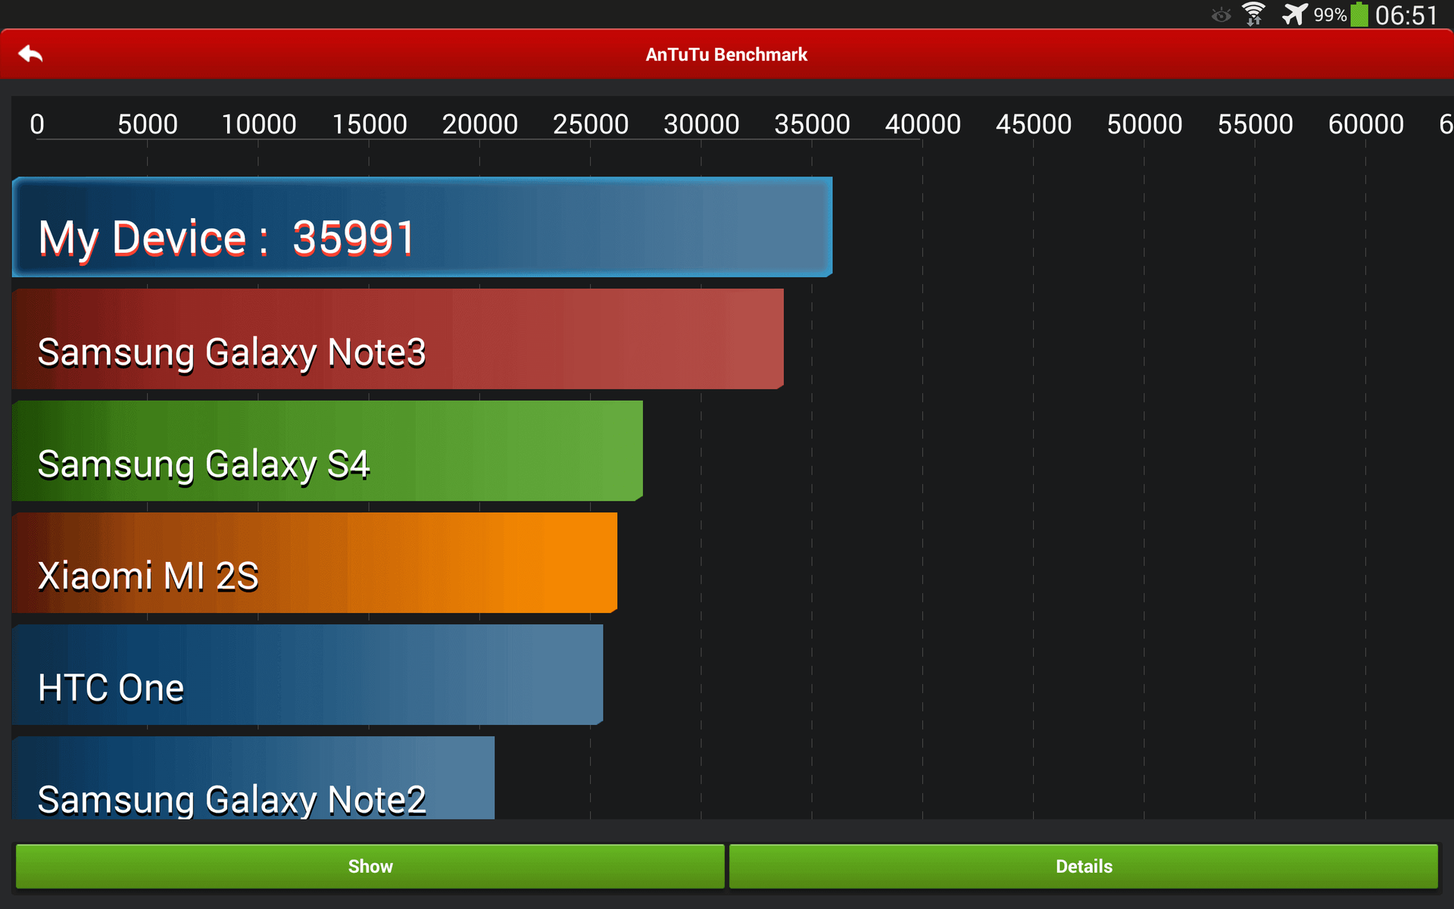This screenshot has width=1454, height=909.
Task: Tap the smart stay eye icon
Action: 1221,15
